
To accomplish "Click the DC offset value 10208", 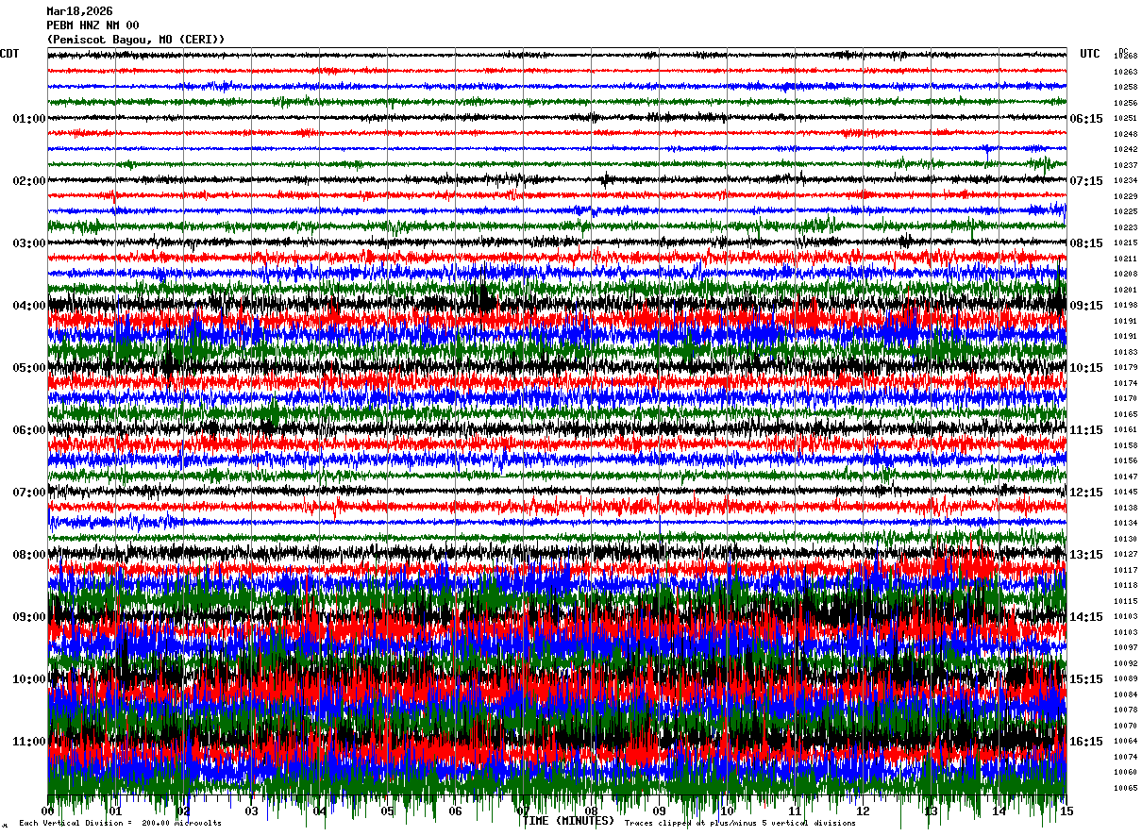I will tap(1125, 274).
